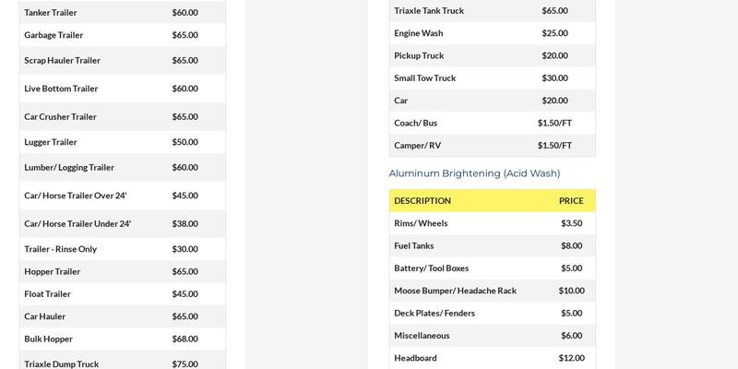Select the Triaxle Dump Truck row
The image size is (738, 369).
click(x=61, y=364)
